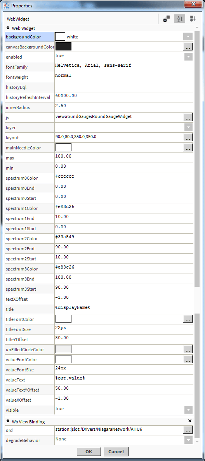Click the valueFontColor swatch
The height and width of the screenshot is (461, 205).
[x=64, y=359]
